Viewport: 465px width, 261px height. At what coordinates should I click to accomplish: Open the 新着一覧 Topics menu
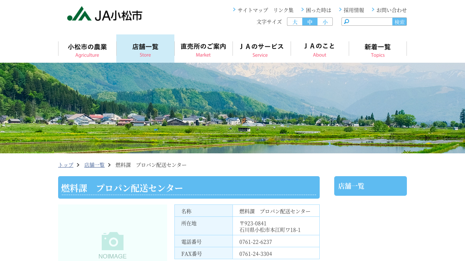pyautogui.click(x=378, y=49)
